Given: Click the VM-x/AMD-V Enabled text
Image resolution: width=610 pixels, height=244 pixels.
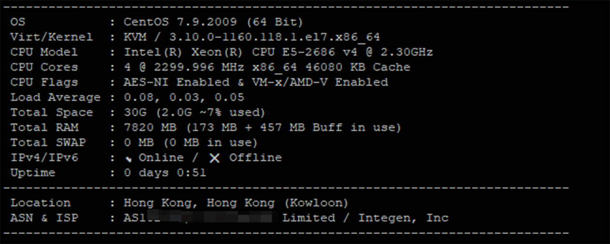Looking at the screenshot, I should coord(320,82).
